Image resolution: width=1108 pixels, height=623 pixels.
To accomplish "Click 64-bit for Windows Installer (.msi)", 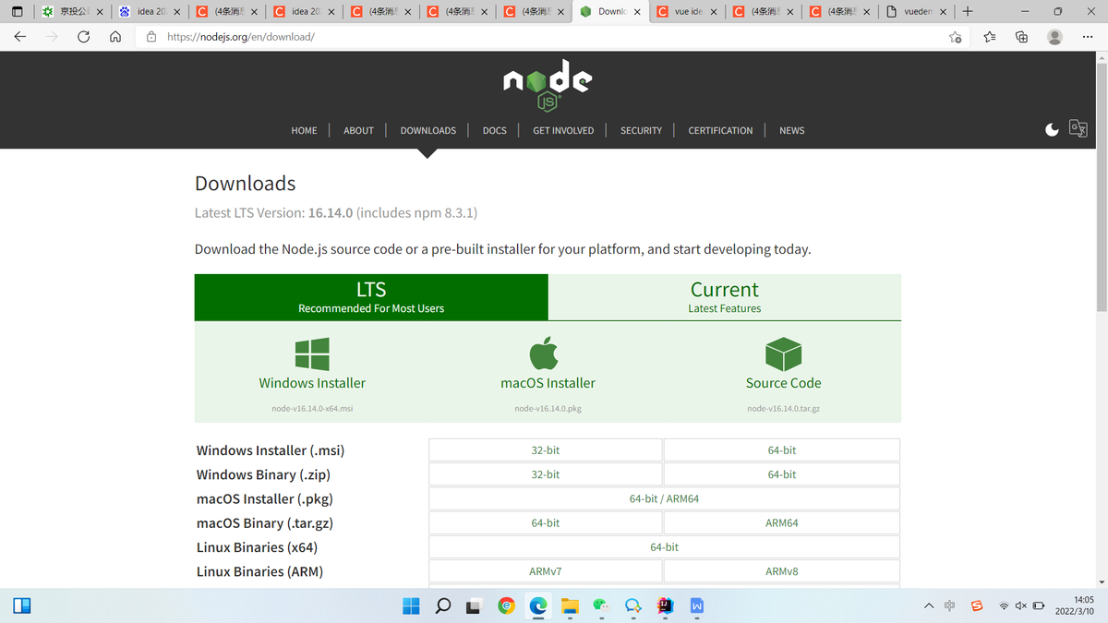I will tap(782, 450).
